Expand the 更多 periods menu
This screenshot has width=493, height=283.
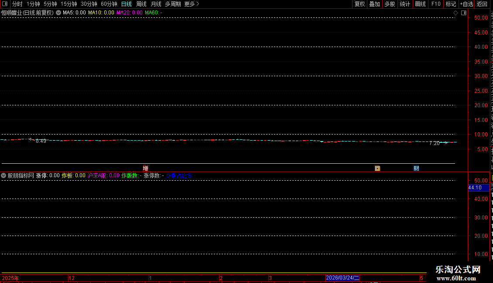point(192,4)
